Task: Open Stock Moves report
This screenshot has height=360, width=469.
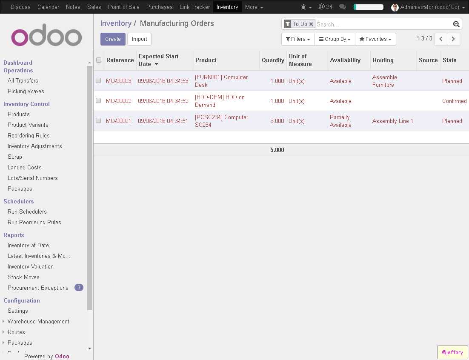Action: [x=23, y=277]
